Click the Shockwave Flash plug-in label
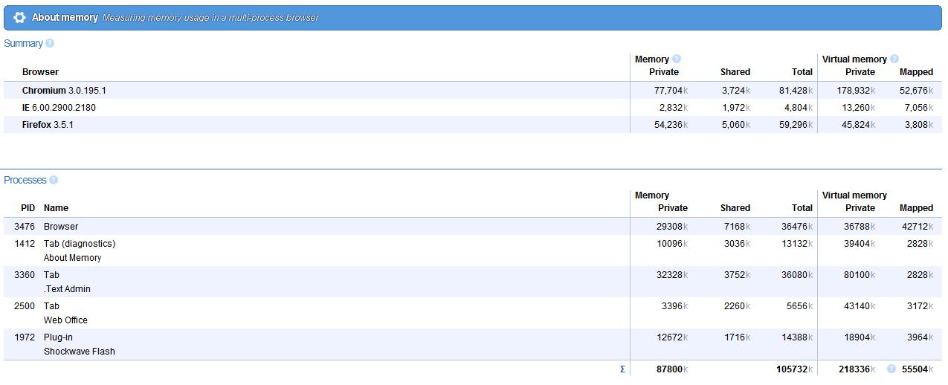Viewport: 948px width, 385px height. [80, 351]
